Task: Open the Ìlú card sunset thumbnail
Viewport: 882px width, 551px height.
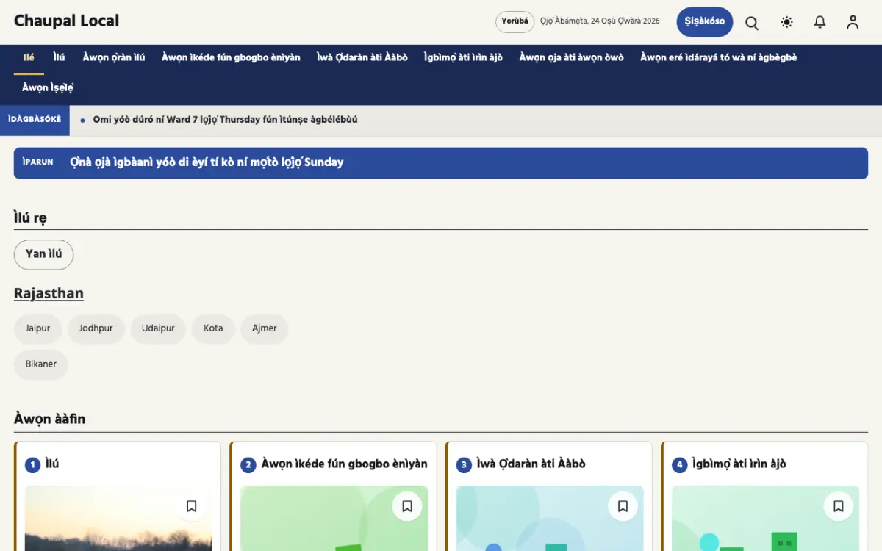Action: coord(118,518)
